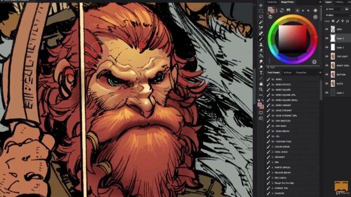Image resolution: width=351 pixels, height=197 pixels.
Task: Select the Eraser tool
Action: 261,50
